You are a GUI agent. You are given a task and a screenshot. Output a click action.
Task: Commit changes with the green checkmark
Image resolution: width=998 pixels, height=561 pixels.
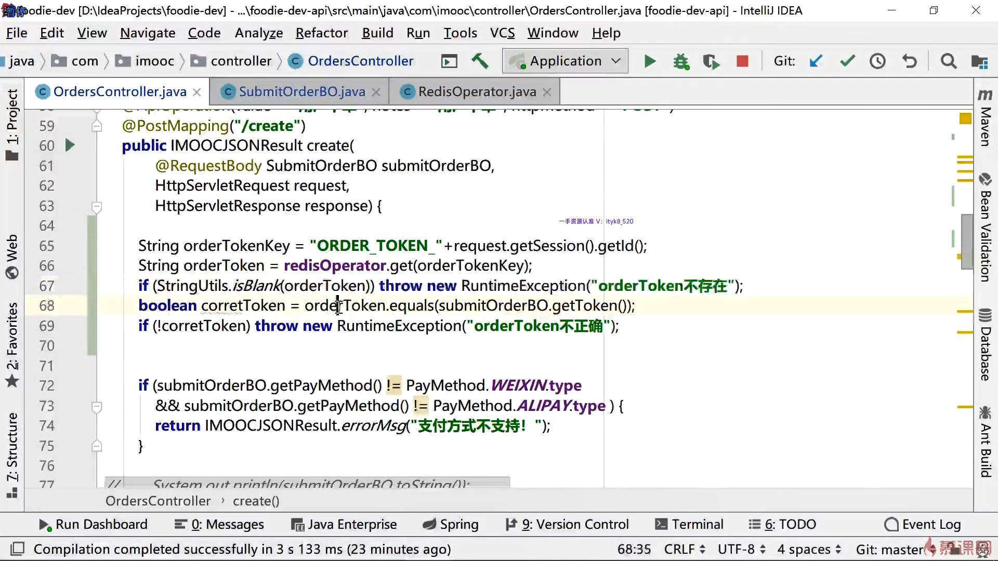pos(847,61)
